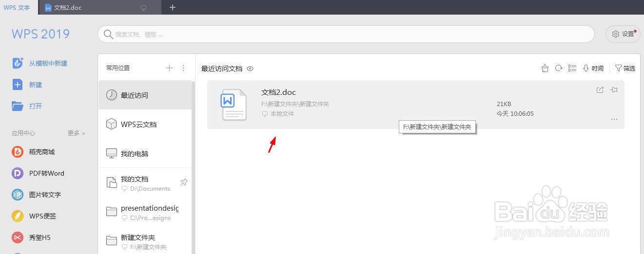This screenshot has width=644, height=254.
Task: Open 秀堂H5 app
Action: pyautogui.click(x=31, y=237)
